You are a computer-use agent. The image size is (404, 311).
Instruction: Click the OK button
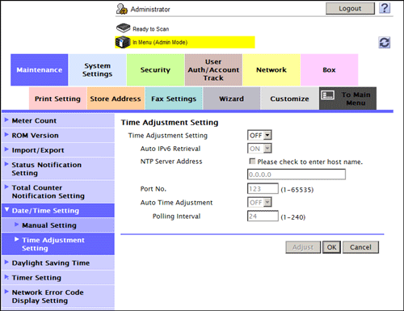pyautogui.click(x=331, y=247)
